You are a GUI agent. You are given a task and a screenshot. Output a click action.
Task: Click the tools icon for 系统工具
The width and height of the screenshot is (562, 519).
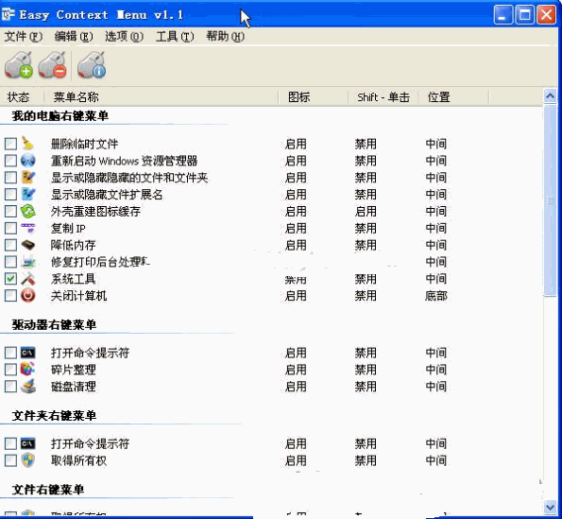click(x=27, y=279)
